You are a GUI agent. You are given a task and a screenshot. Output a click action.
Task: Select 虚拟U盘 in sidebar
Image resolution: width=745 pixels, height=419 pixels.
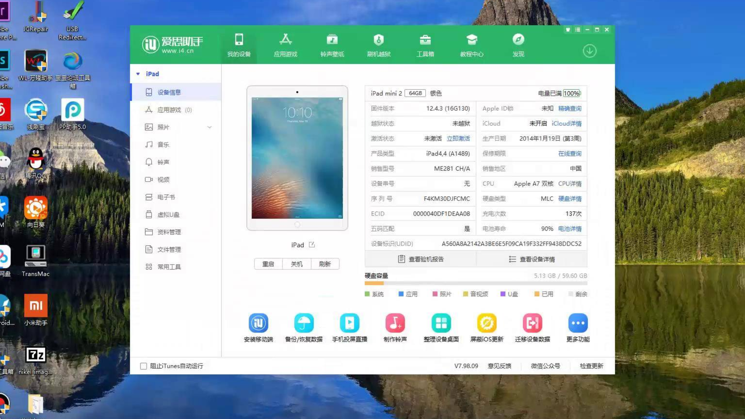coord(176,215)
